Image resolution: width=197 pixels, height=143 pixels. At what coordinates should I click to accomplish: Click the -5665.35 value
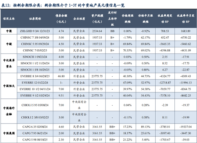165,44
